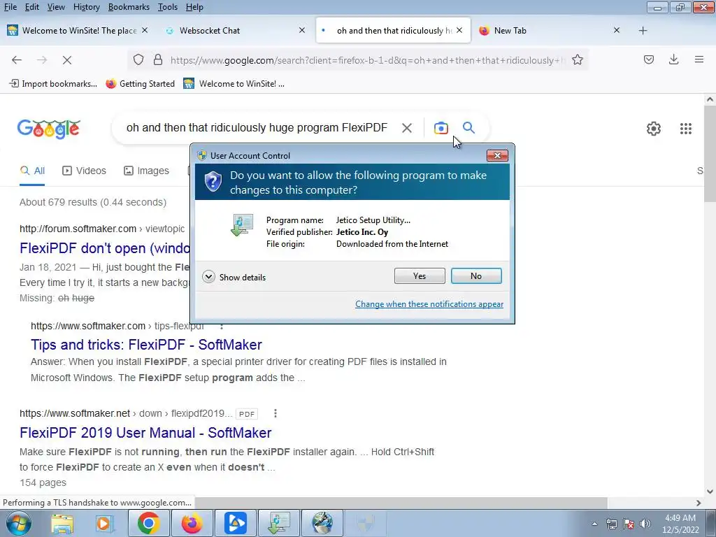This screenshot has height=537, width=716.
Task: Close the New Tab tab
Action: (617, 30)
